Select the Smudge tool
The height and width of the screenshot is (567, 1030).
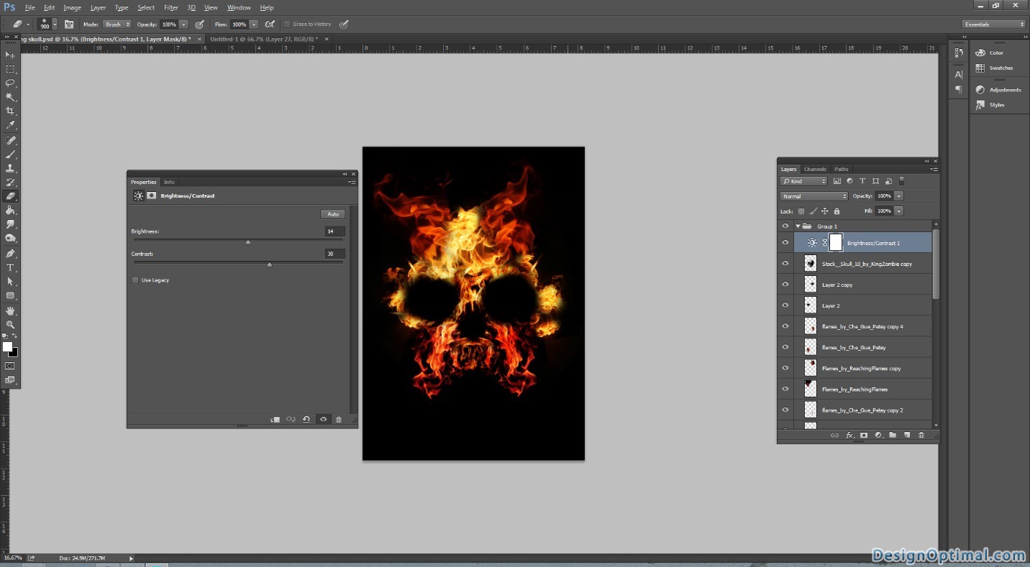pos(10,224)
